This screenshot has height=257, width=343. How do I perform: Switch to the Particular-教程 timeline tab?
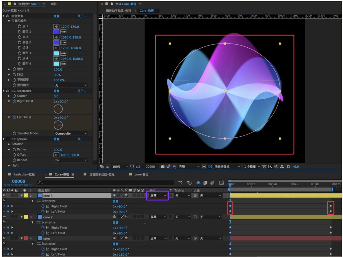(24, 174)
